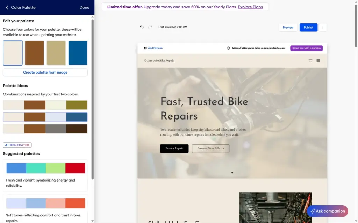
Task: Click the hero paragraph about local mechanics
Action: [203, 132]
